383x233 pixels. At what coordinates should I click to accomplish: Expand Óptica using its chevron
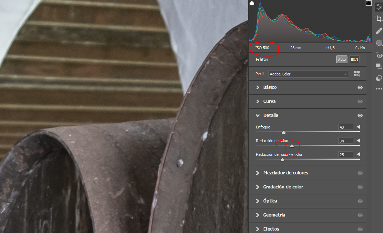257,201
